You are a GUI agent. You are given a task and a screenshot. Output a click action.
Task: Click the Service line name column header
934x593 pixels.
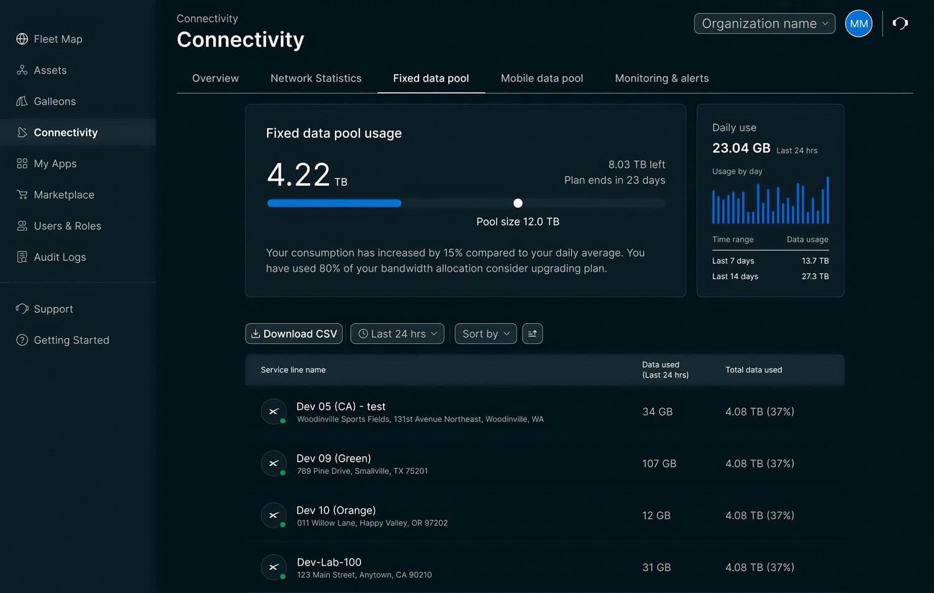pos(293,370)
